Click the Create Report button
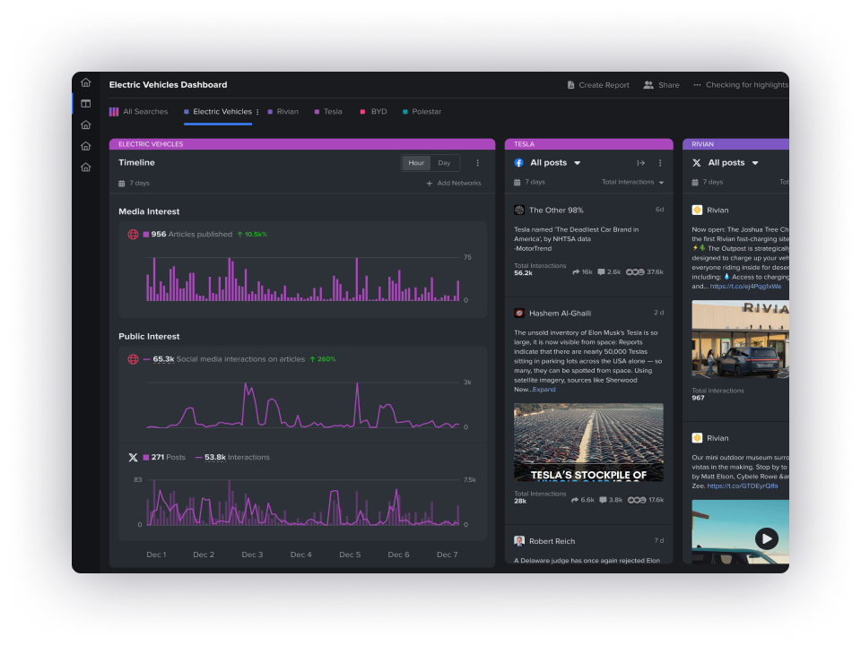This screenshot has width=861, height=645. [598, 85]
